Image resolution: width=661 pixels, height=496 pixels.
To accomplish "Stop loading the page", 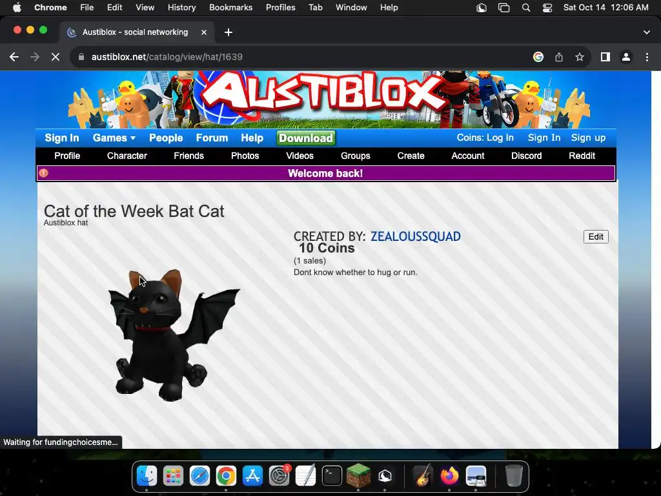I will tap(56, 57).
